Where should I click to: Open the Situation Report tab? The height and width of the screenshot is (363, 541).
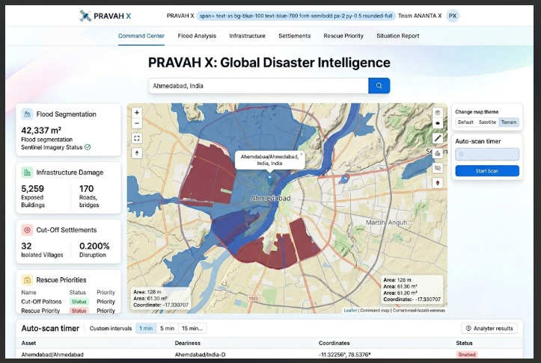point(398,36)
